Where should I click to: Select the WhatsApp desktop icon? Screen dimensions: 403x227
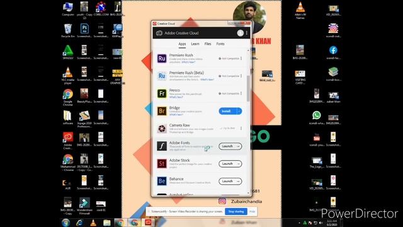pos(317,118)
